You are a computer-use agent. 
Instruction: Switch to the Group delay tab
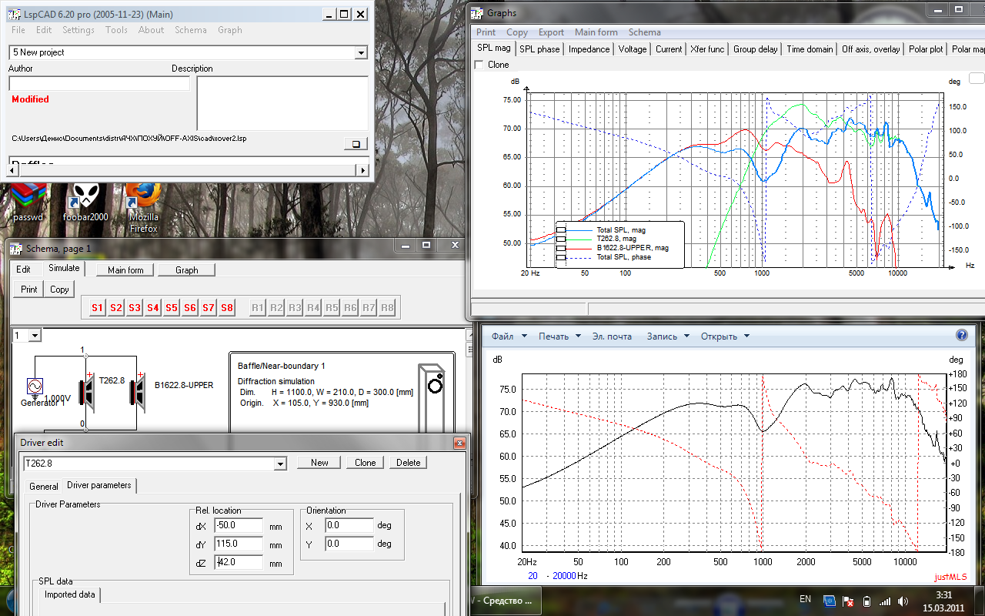tap(756, 49)
